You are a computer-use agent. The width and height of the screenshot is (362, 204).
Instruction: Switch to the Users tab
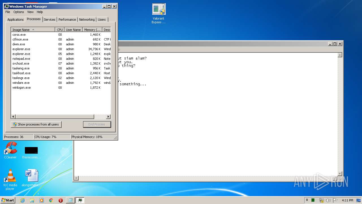coord(102,20)
